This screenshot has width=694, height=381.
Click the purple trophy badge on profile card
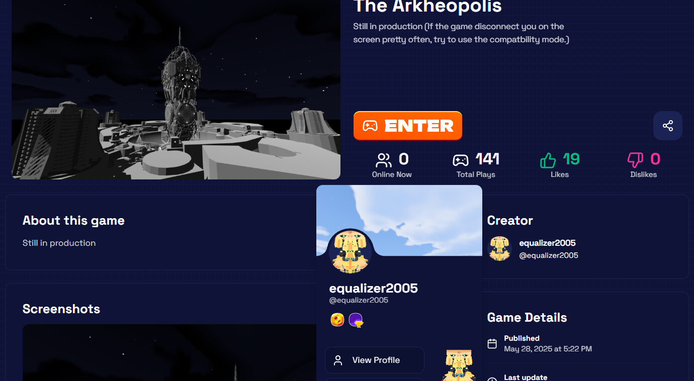(356, 320)
